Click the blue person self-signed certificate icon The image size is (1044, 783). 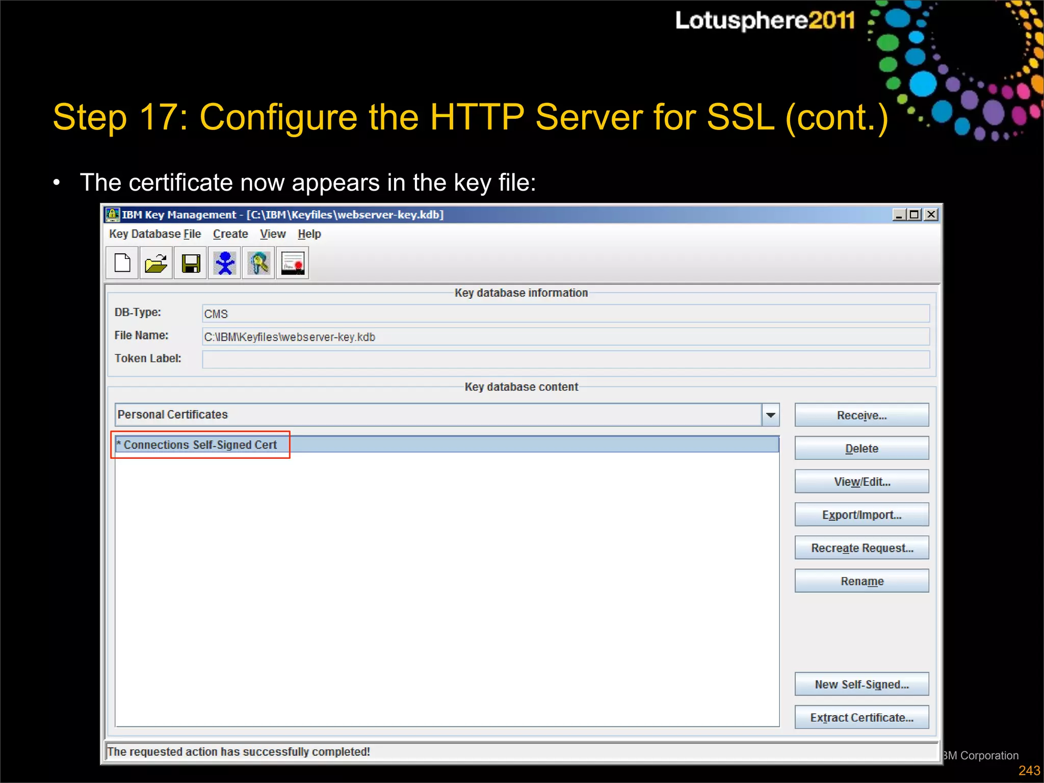224,263
